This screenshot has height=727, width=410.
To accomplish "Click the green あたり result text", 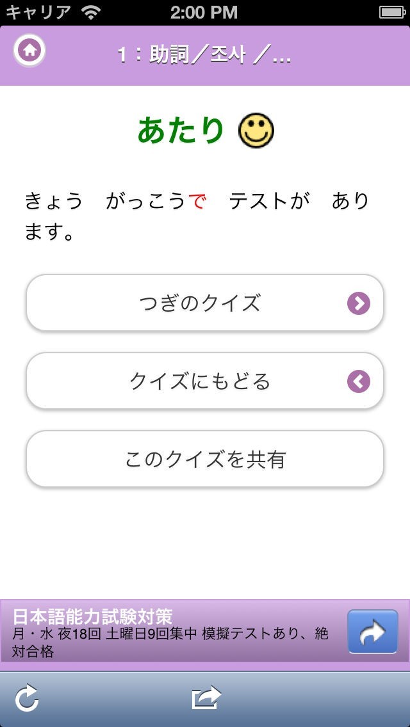I will (181, 131).
